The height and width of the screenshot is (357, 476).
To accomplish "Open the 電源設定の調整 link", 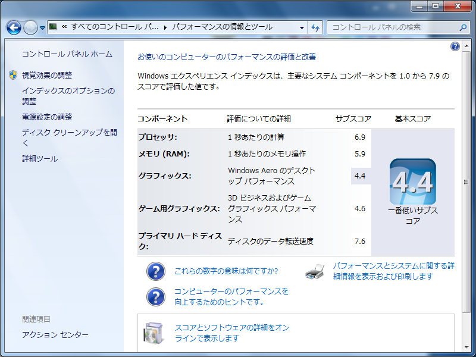I will [x=47, y=117].
